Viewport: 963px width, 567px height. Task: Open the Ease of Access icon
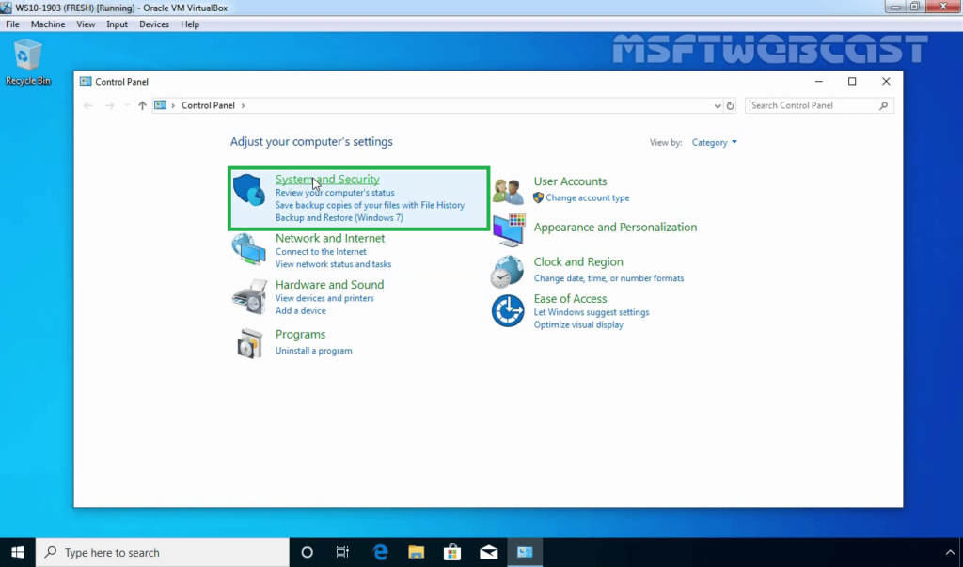click(507, 310)
